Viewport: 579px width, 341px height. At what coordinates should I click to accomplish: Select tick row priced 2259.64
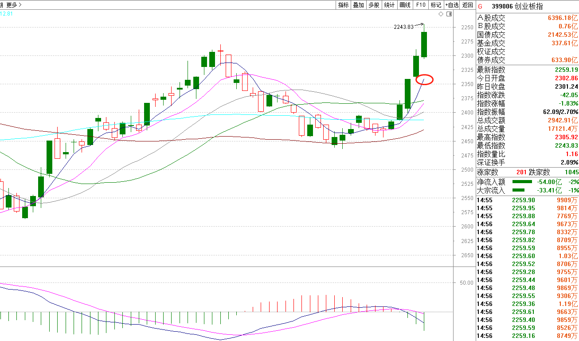tap(528, 224)
